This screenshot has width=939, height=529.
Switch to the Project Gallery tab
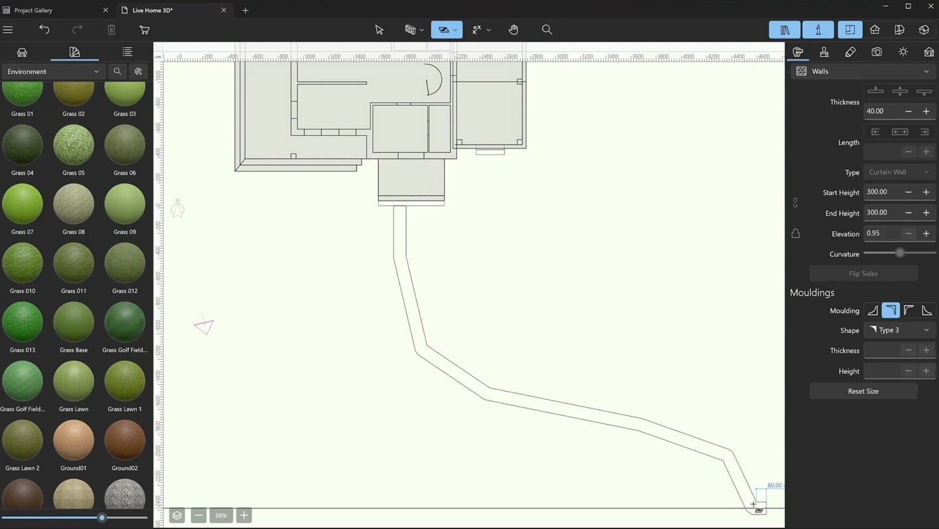point(34,10)
